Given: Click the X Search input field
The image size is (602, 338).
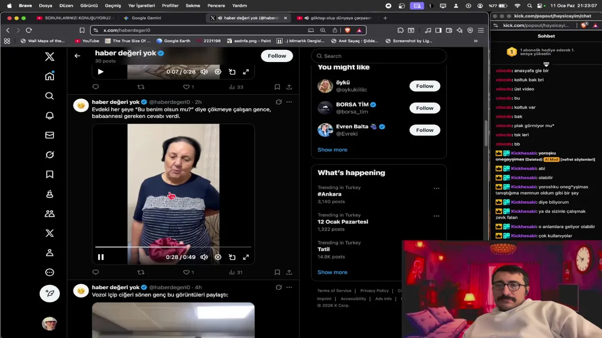Looking at the screenshot, I should (379, 56).
